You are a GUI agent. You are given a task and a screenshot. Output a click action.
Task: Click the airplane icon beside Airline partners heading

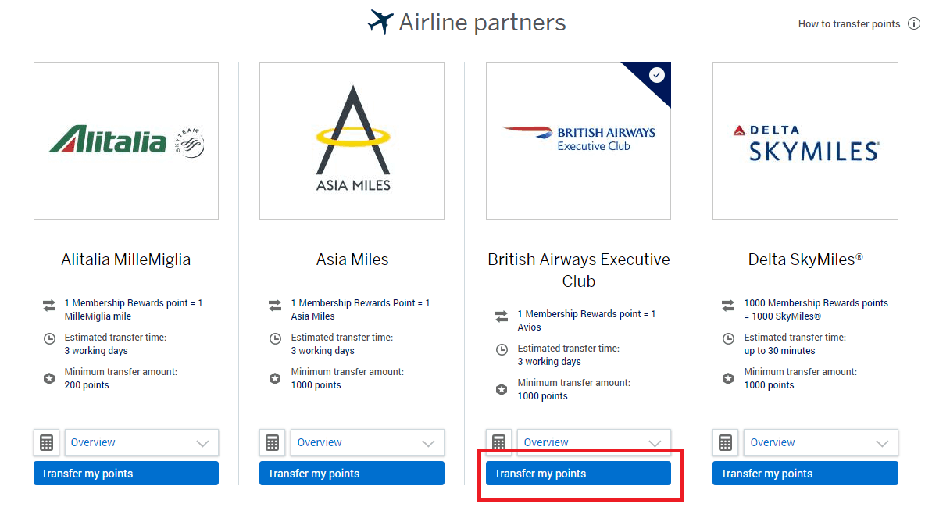(x=380, y=21)
